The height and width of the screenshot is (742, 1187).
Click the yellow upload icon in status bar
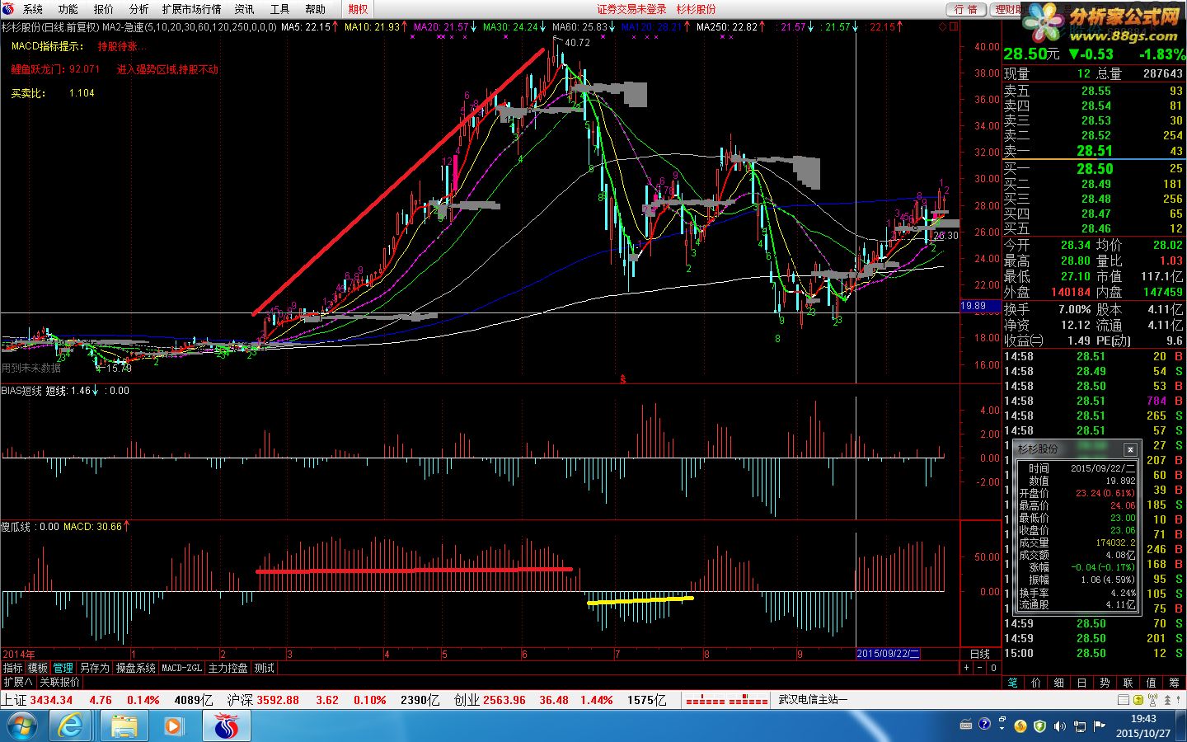[x=1138, y=700]
